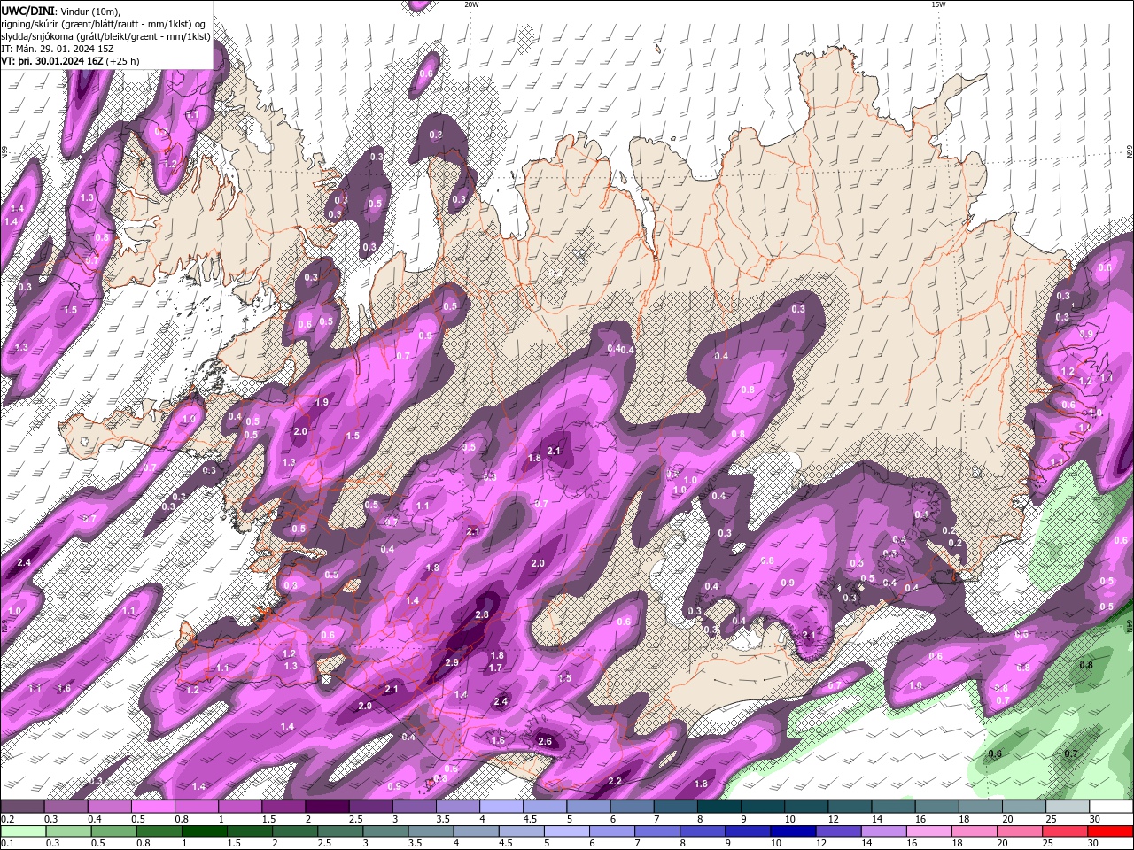Click the 20W longitude label
This screenshot has height=850, width=1134.
point(471,4)
